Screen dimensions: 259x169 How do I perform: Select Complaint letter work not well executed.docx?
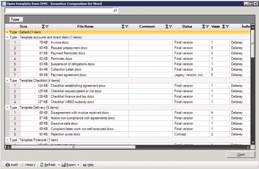(x=82, y=129)
